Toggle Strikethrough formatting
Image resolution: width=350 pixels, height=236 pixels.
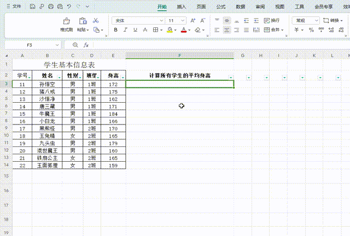pyautogui.click(x=145, y=29)
